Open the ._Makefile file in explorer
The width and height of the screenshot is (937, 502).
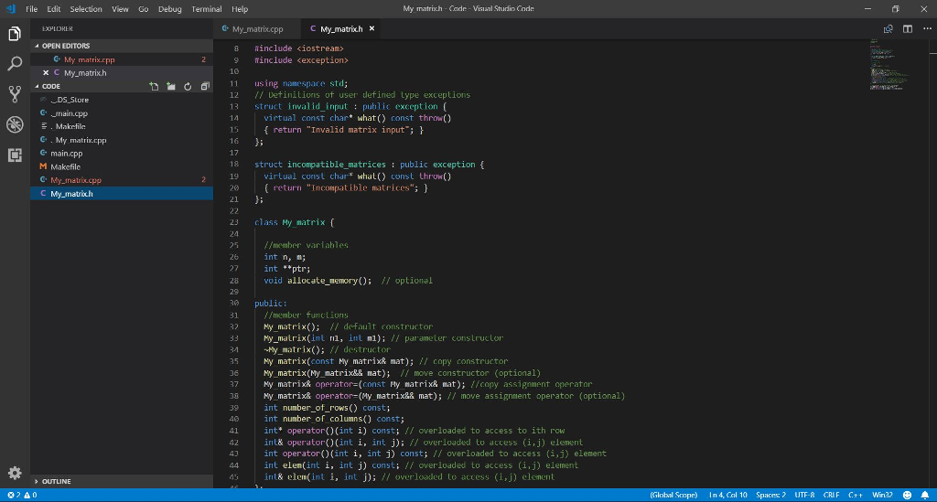pos(122,126)
